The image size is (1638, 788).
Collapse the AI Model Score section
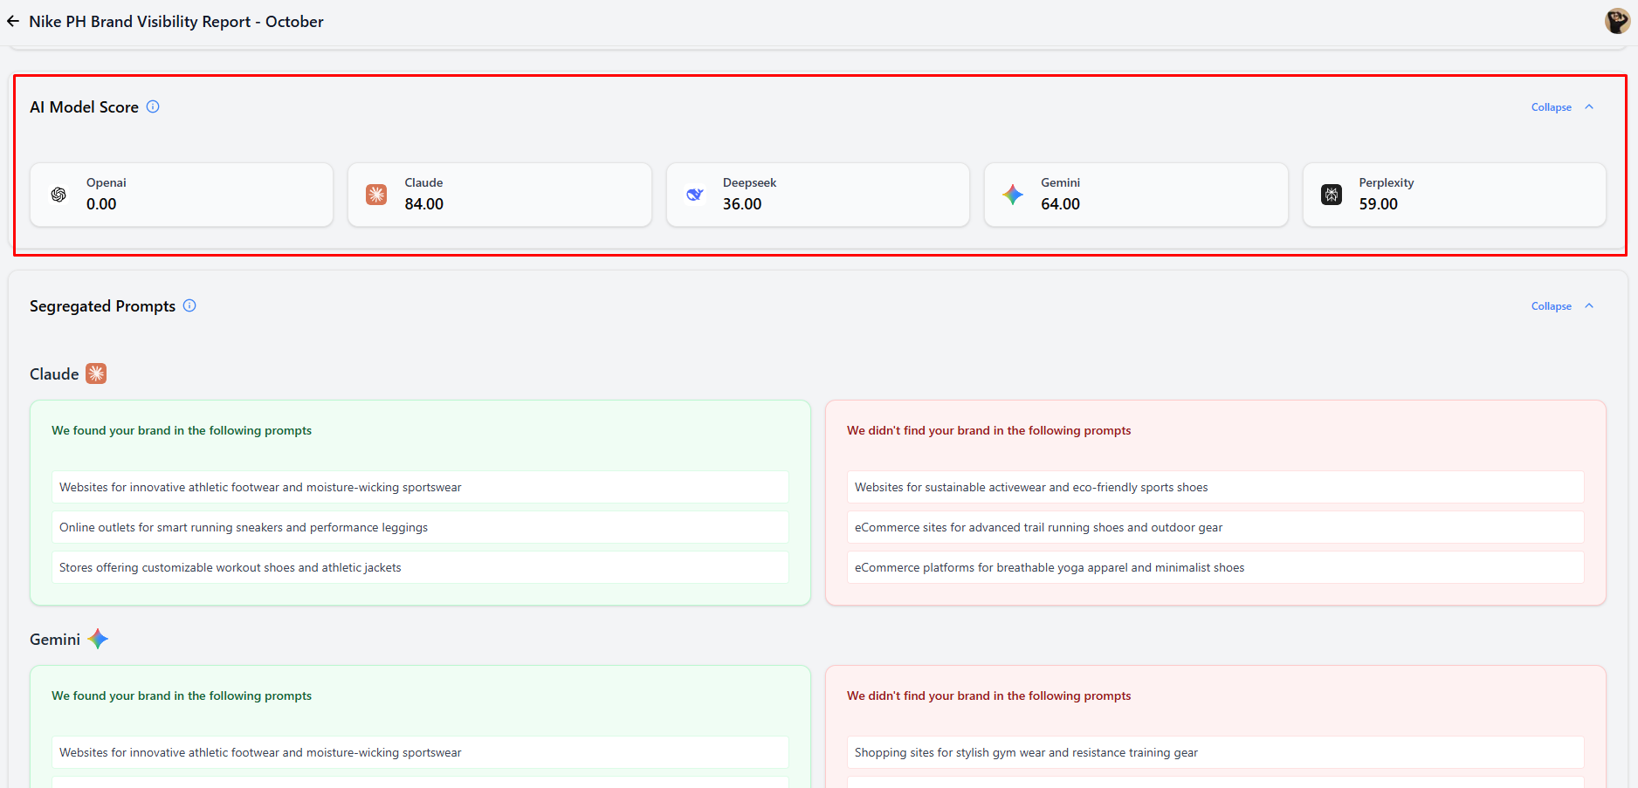click(x=1551, y=107)
